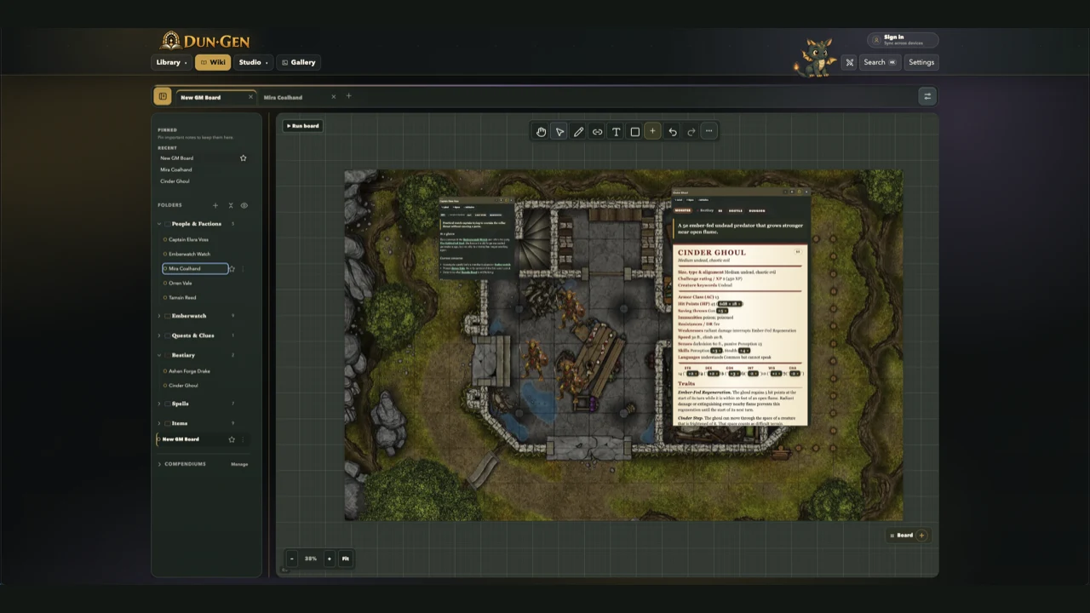Image resolution: width=1090 pixels, height=613 pixels.
Task: Open Settings
Action: click(921, 62)
